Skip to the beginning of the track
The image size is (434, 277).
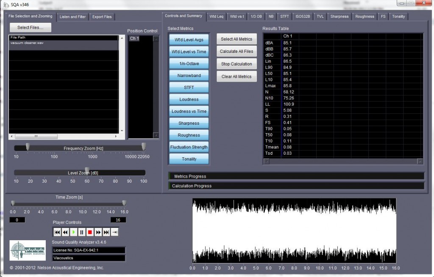tap(57, 232)
